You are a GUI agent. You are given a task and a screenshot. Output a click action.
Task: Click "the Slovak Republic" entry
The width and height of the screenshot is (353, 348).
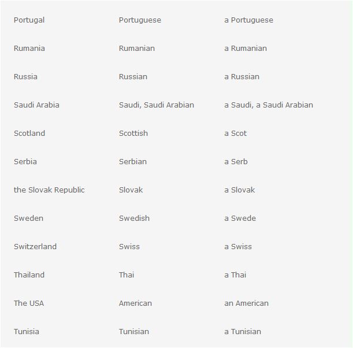[49, 190]
